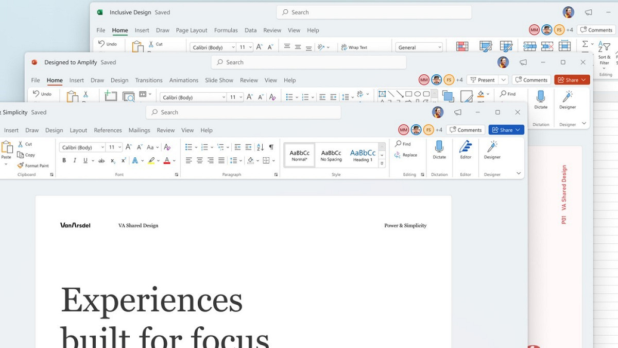Viewport: 618px width, 348px height.
Task: Click Undo in Excel ribbon
Action: (108, 44)
